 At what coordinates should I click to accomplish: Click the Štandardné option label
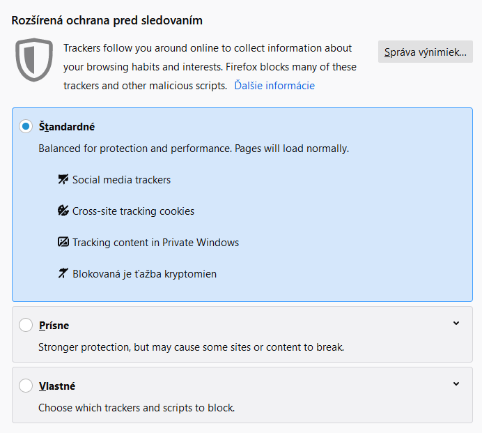[67, 127]
